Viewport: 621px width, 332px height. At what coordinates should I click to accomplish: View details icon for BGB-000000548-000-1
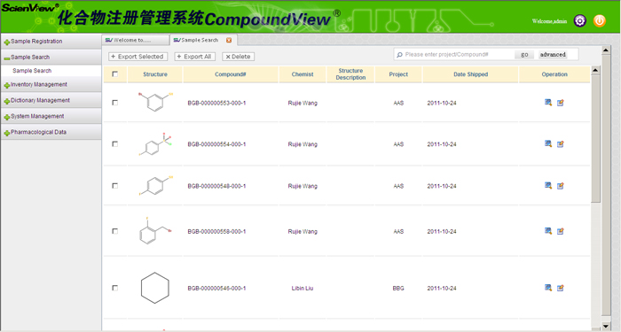pyautogui.click(x=548, y=185)
